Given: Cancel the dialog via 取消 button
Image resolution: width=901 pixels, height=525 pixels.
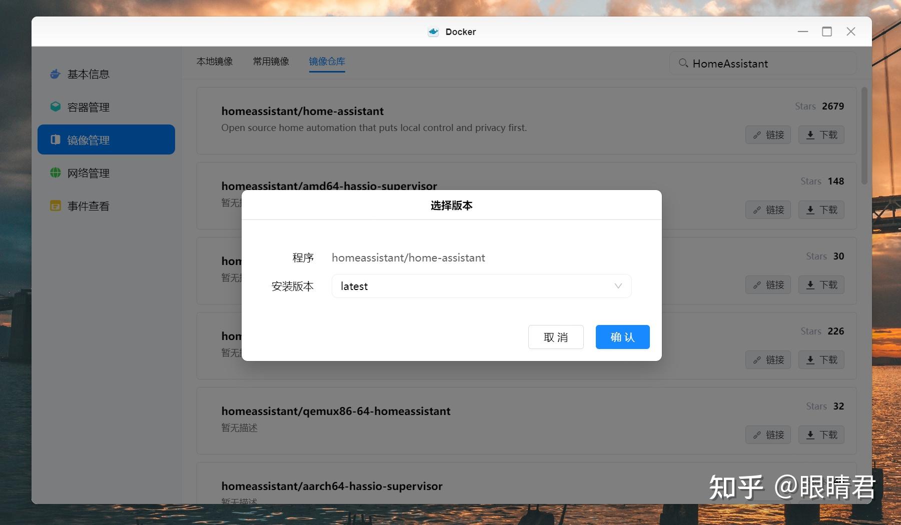Looking at the screenshot, I should click(555, 337).
